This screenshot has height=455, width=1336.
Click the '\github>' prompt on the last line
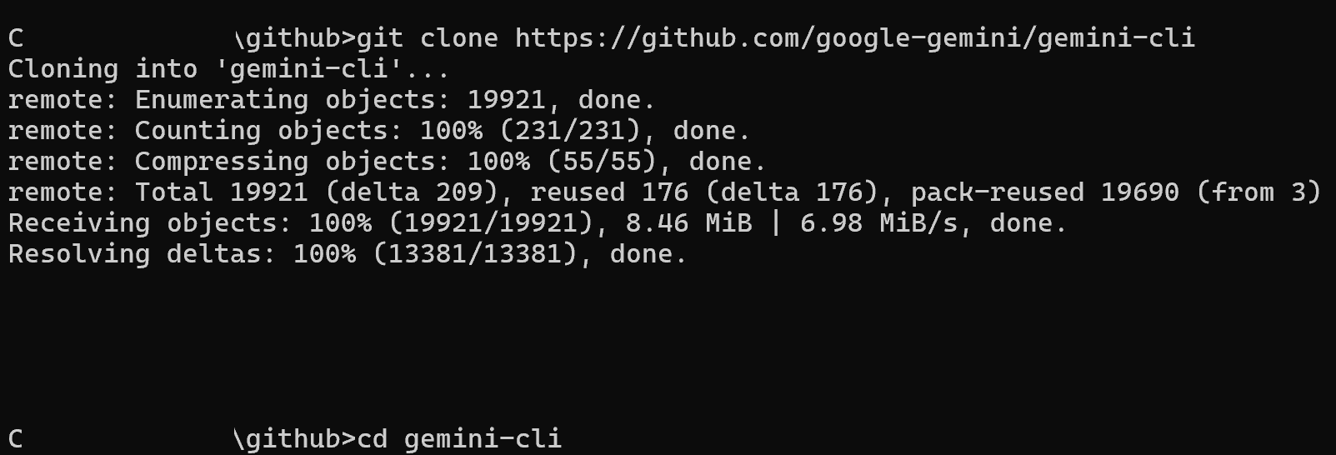(294, 439)
